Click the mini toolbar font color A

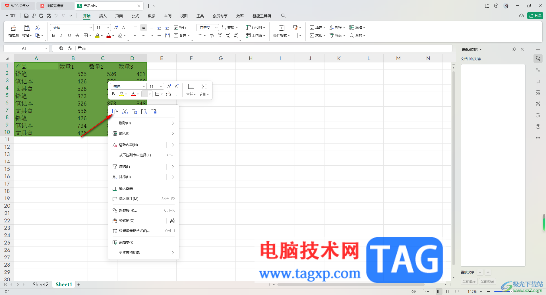coord(133,94)
